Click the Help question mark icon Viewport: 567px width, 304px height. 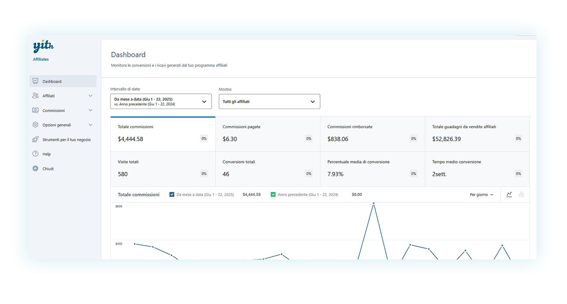tap(35, 154)
